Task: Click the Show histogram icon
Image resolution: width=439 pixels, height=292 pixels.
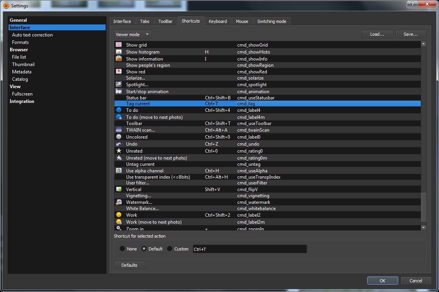Action: 119,52
